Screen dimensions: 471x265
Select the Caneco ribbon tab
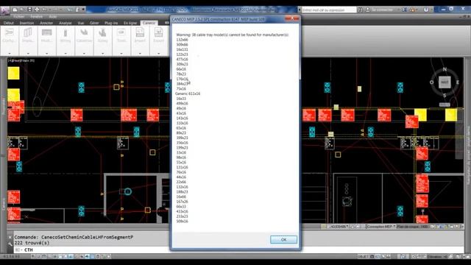149,23
